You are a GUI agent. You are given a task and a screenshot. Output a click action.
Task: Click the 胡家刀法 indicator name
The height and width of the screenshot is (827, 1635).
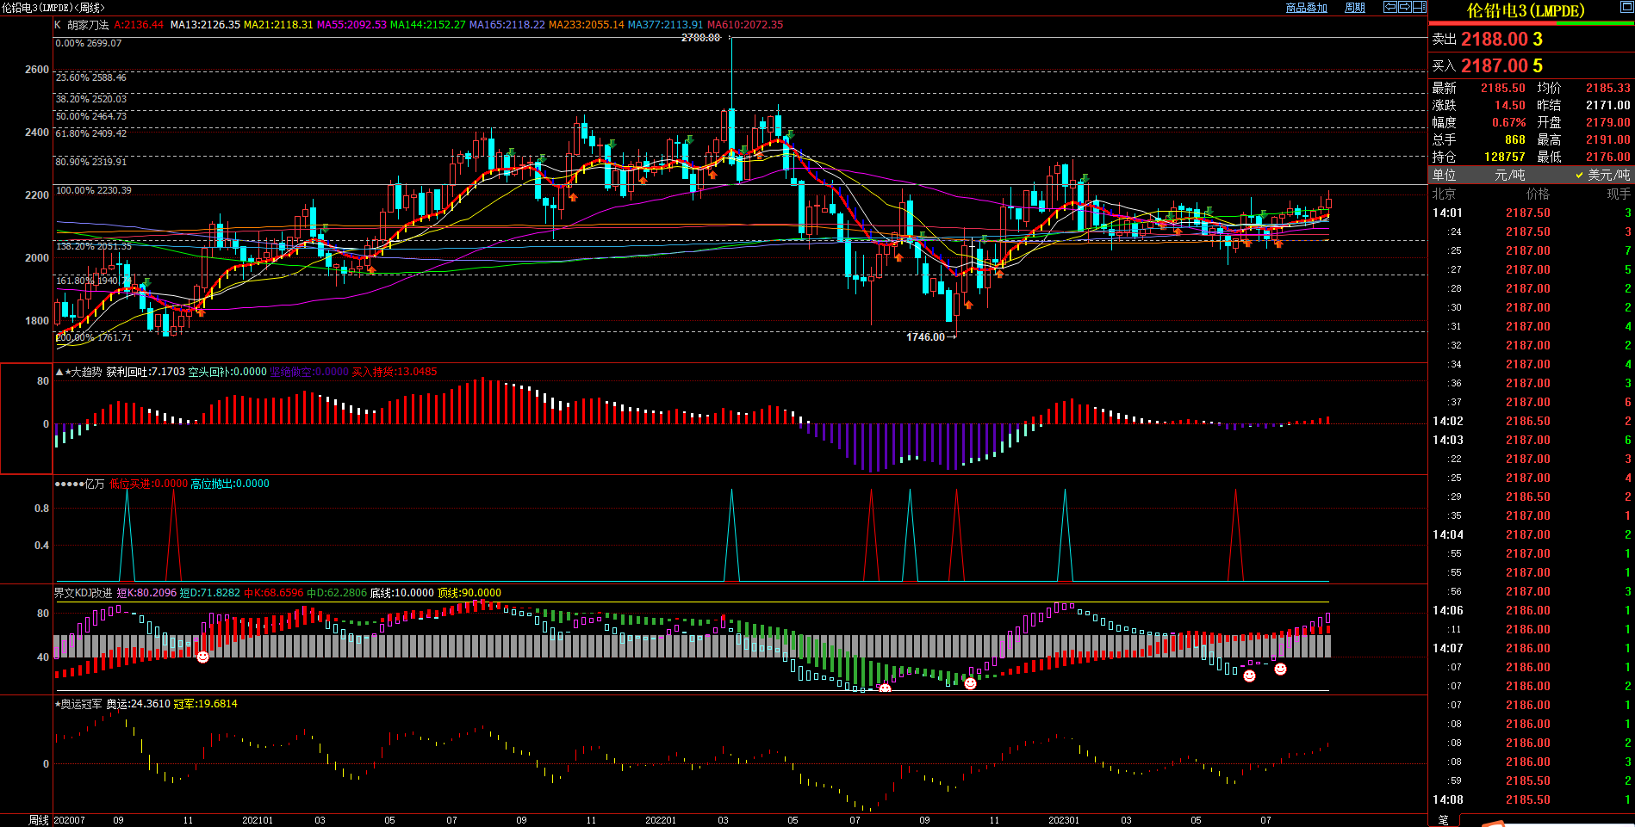pyautogui.click(x=88, y=25)
